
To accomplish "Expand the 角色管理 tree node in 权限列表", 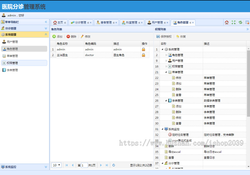I will click(166, 55).
